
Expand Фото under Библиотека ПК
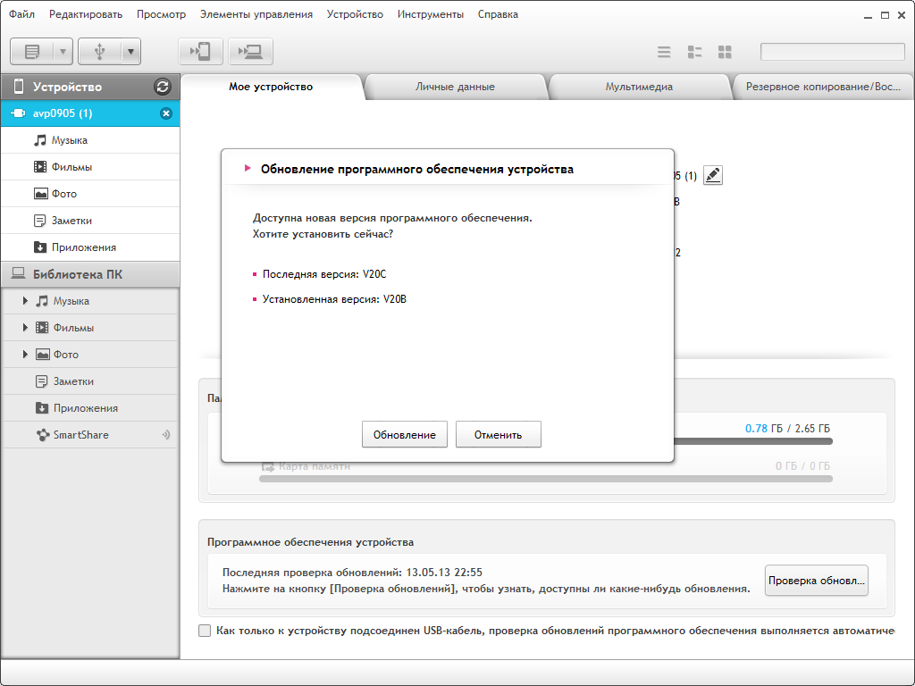(x=26, y=355)
